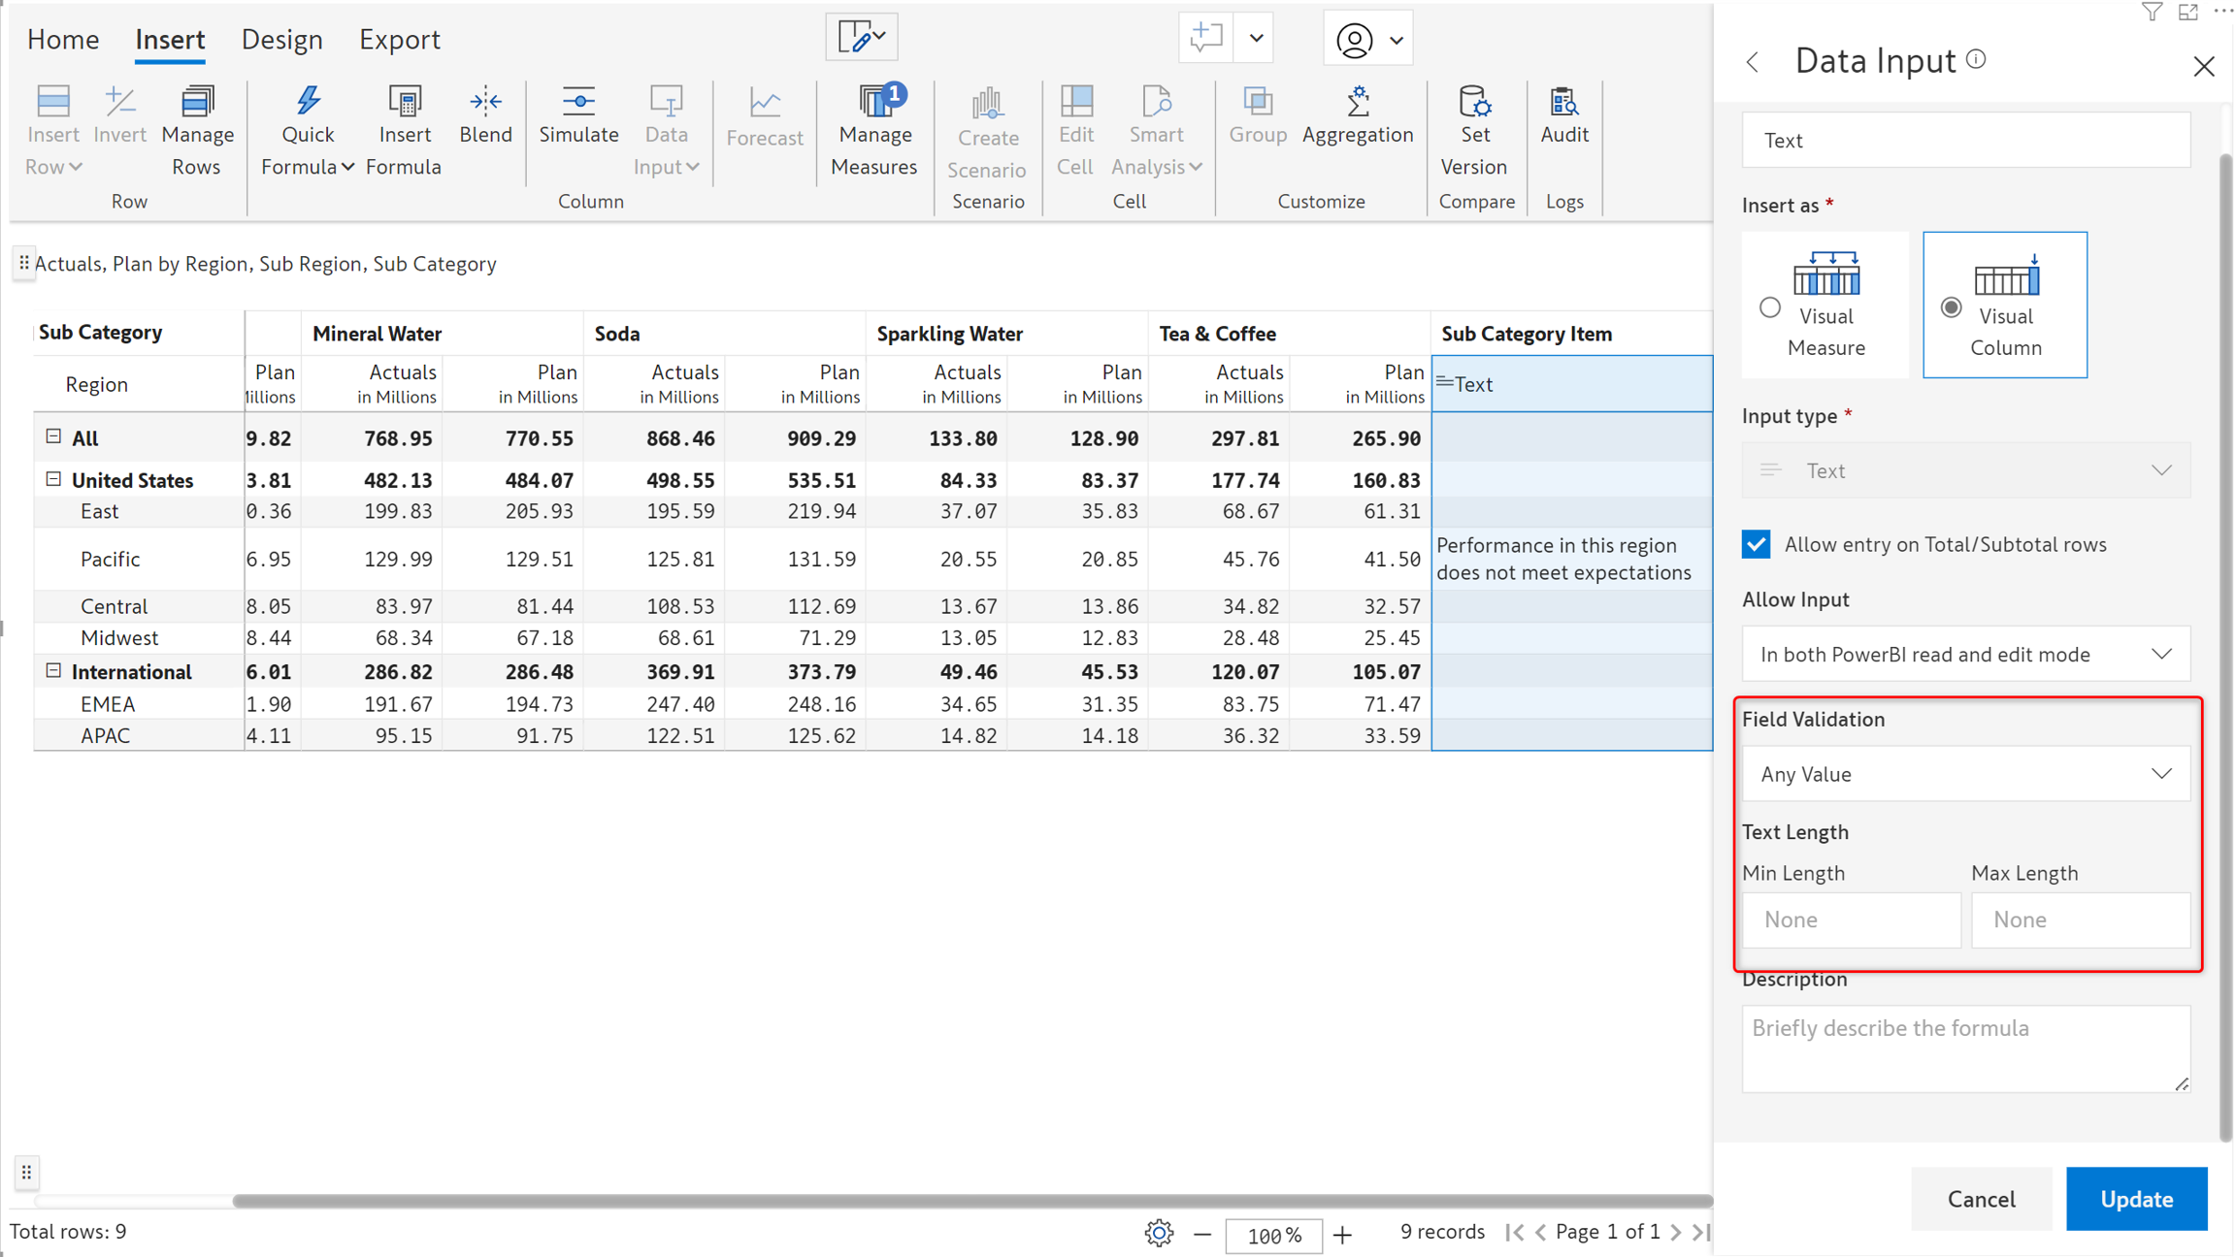Image resolution: width=2236 pixels, height=1257 pixels.
Task: Uncheck Allow entry on Total/Subtotal rows
Action: pyautogui.click(x=1756, y=544)
